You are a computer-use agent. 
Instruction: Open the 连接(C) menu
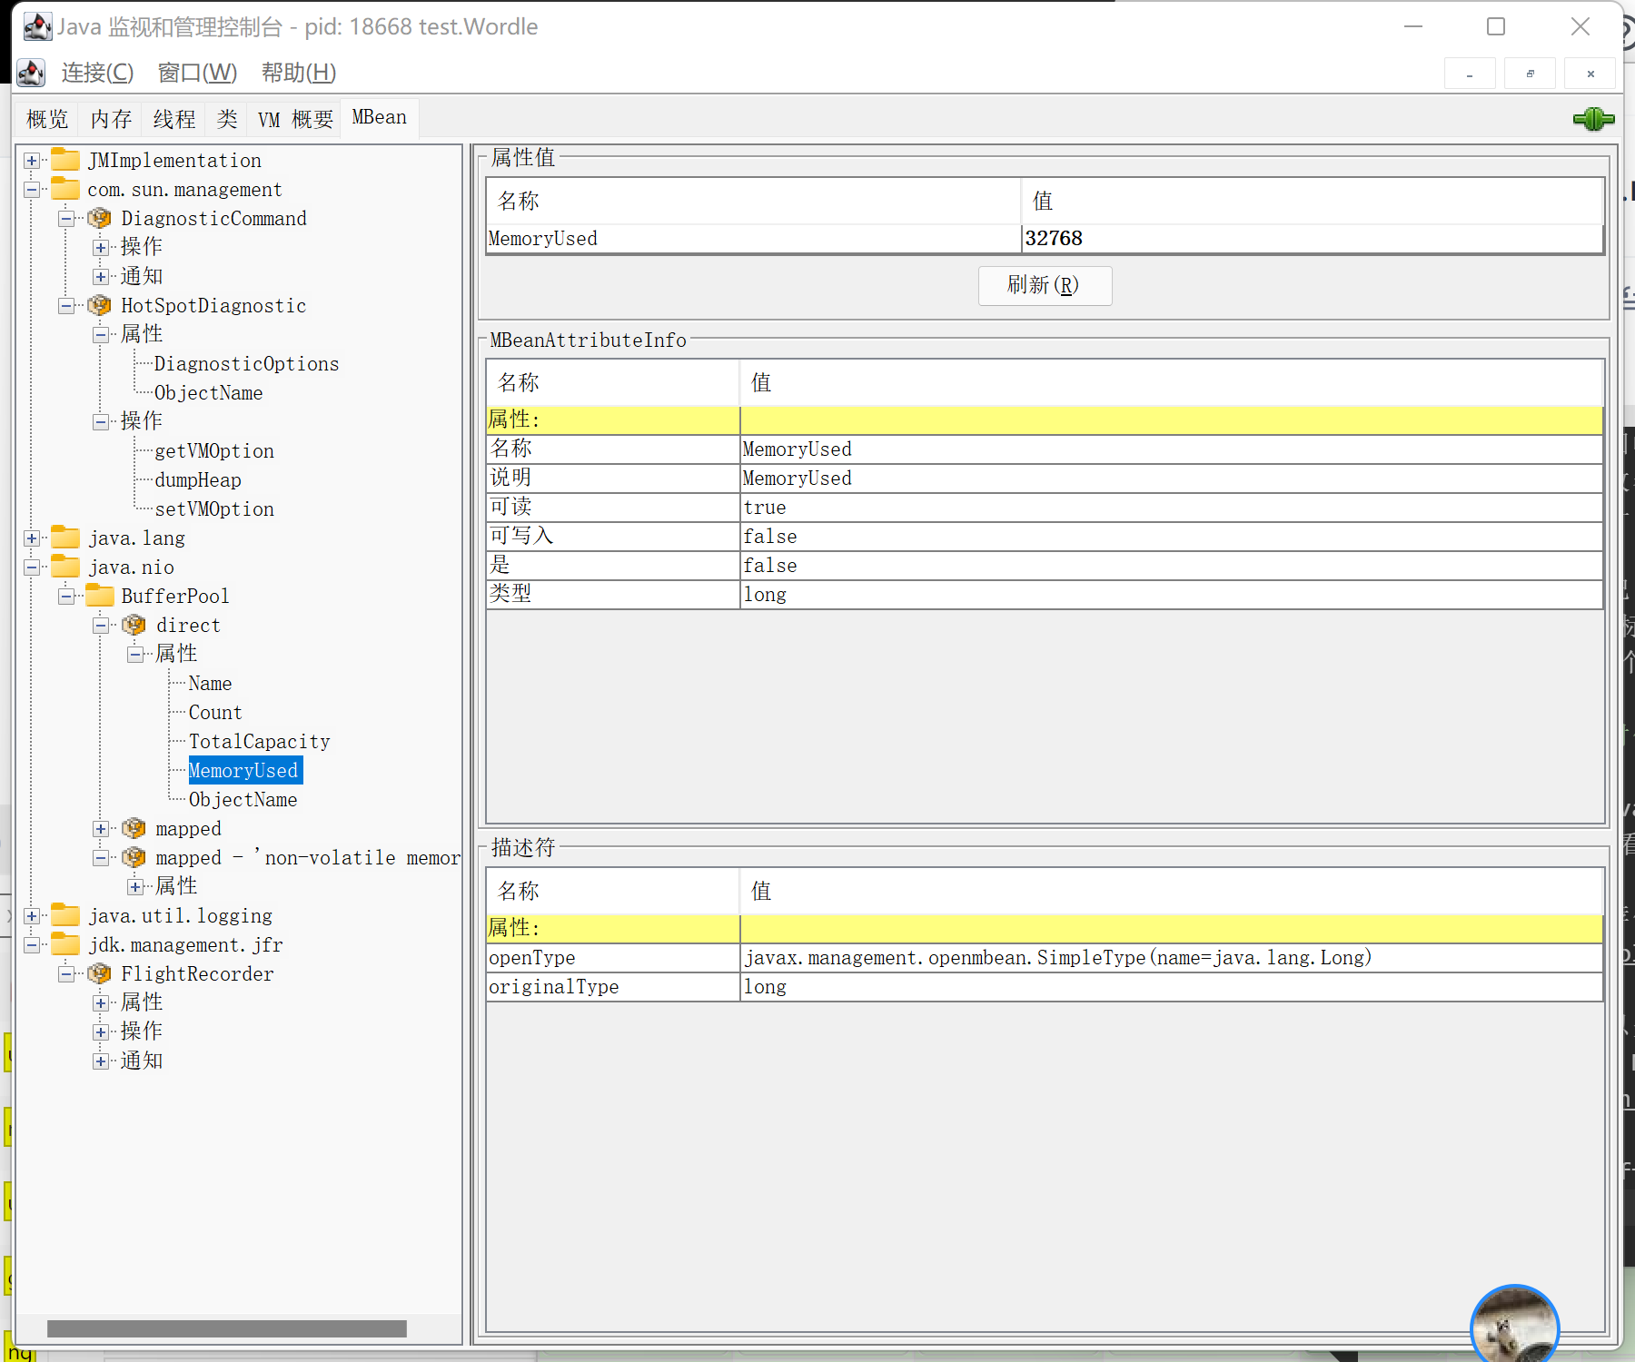point(97,73)
